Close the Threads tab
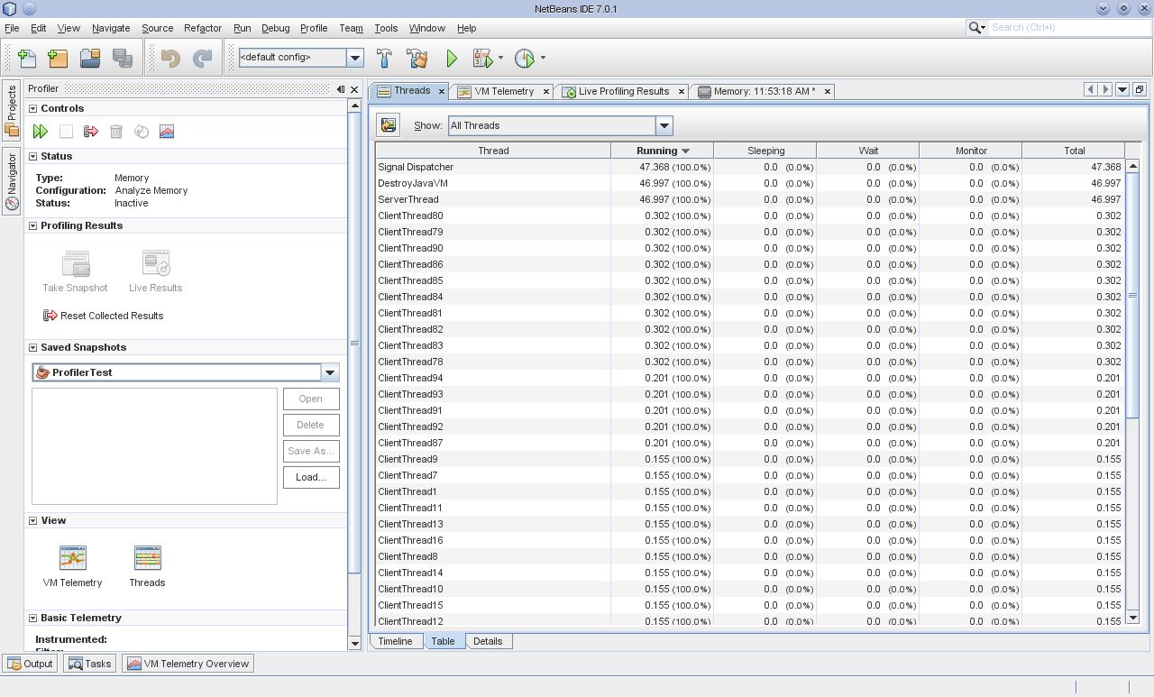1154x697 pixels. [x=442, y=91]
